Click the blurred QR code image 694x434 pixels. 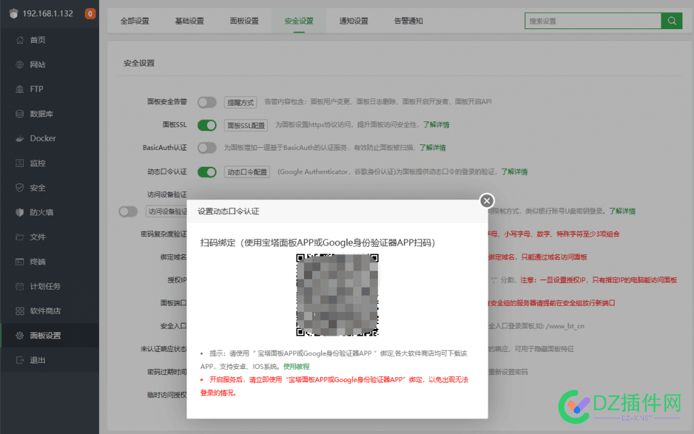[x=337, y=294]
